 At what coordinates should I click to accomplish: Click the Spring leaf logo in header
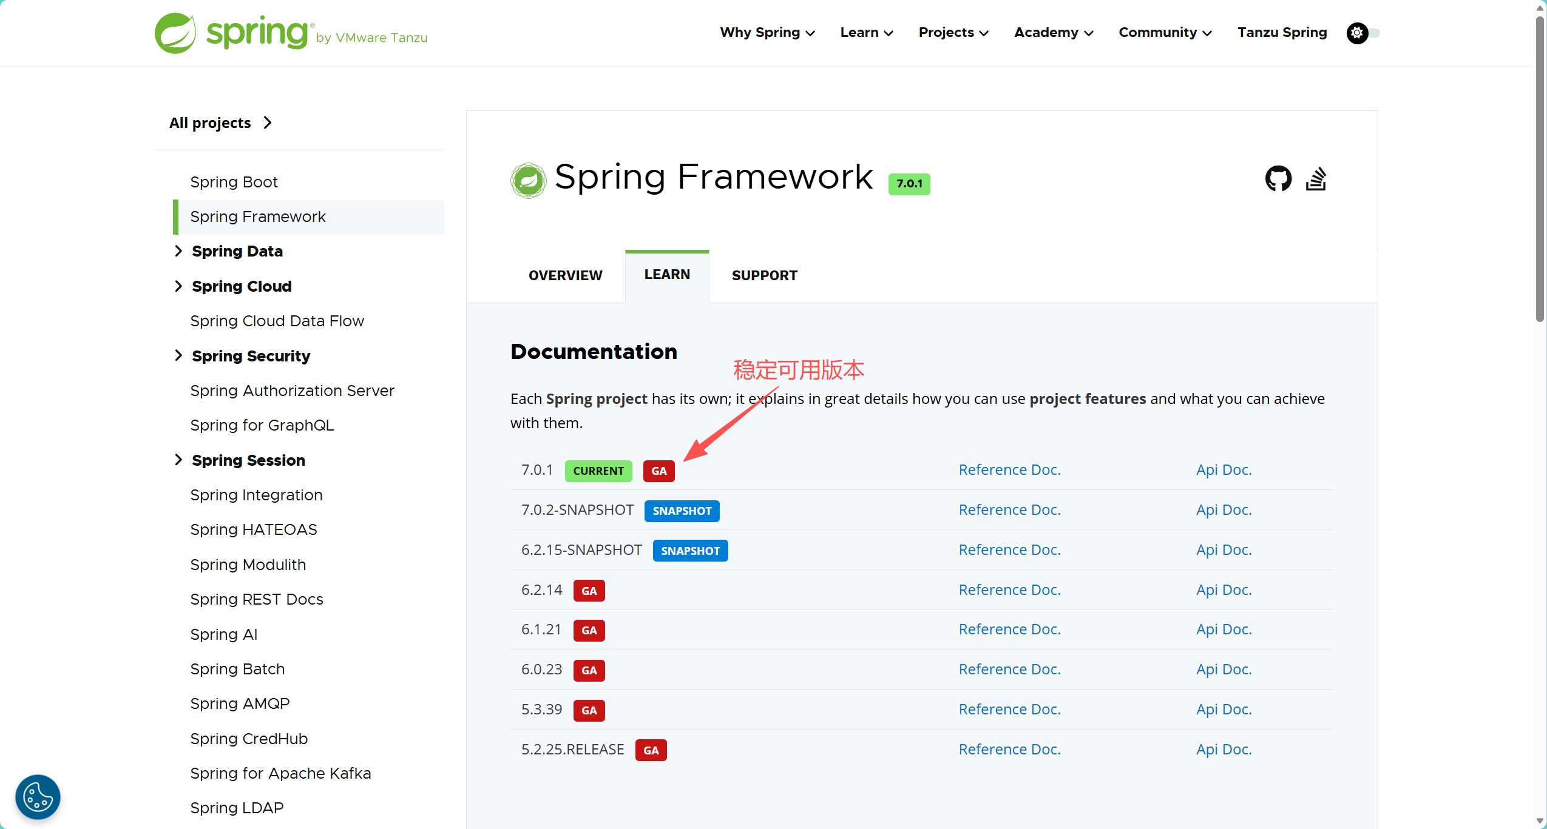click(175, 33)
